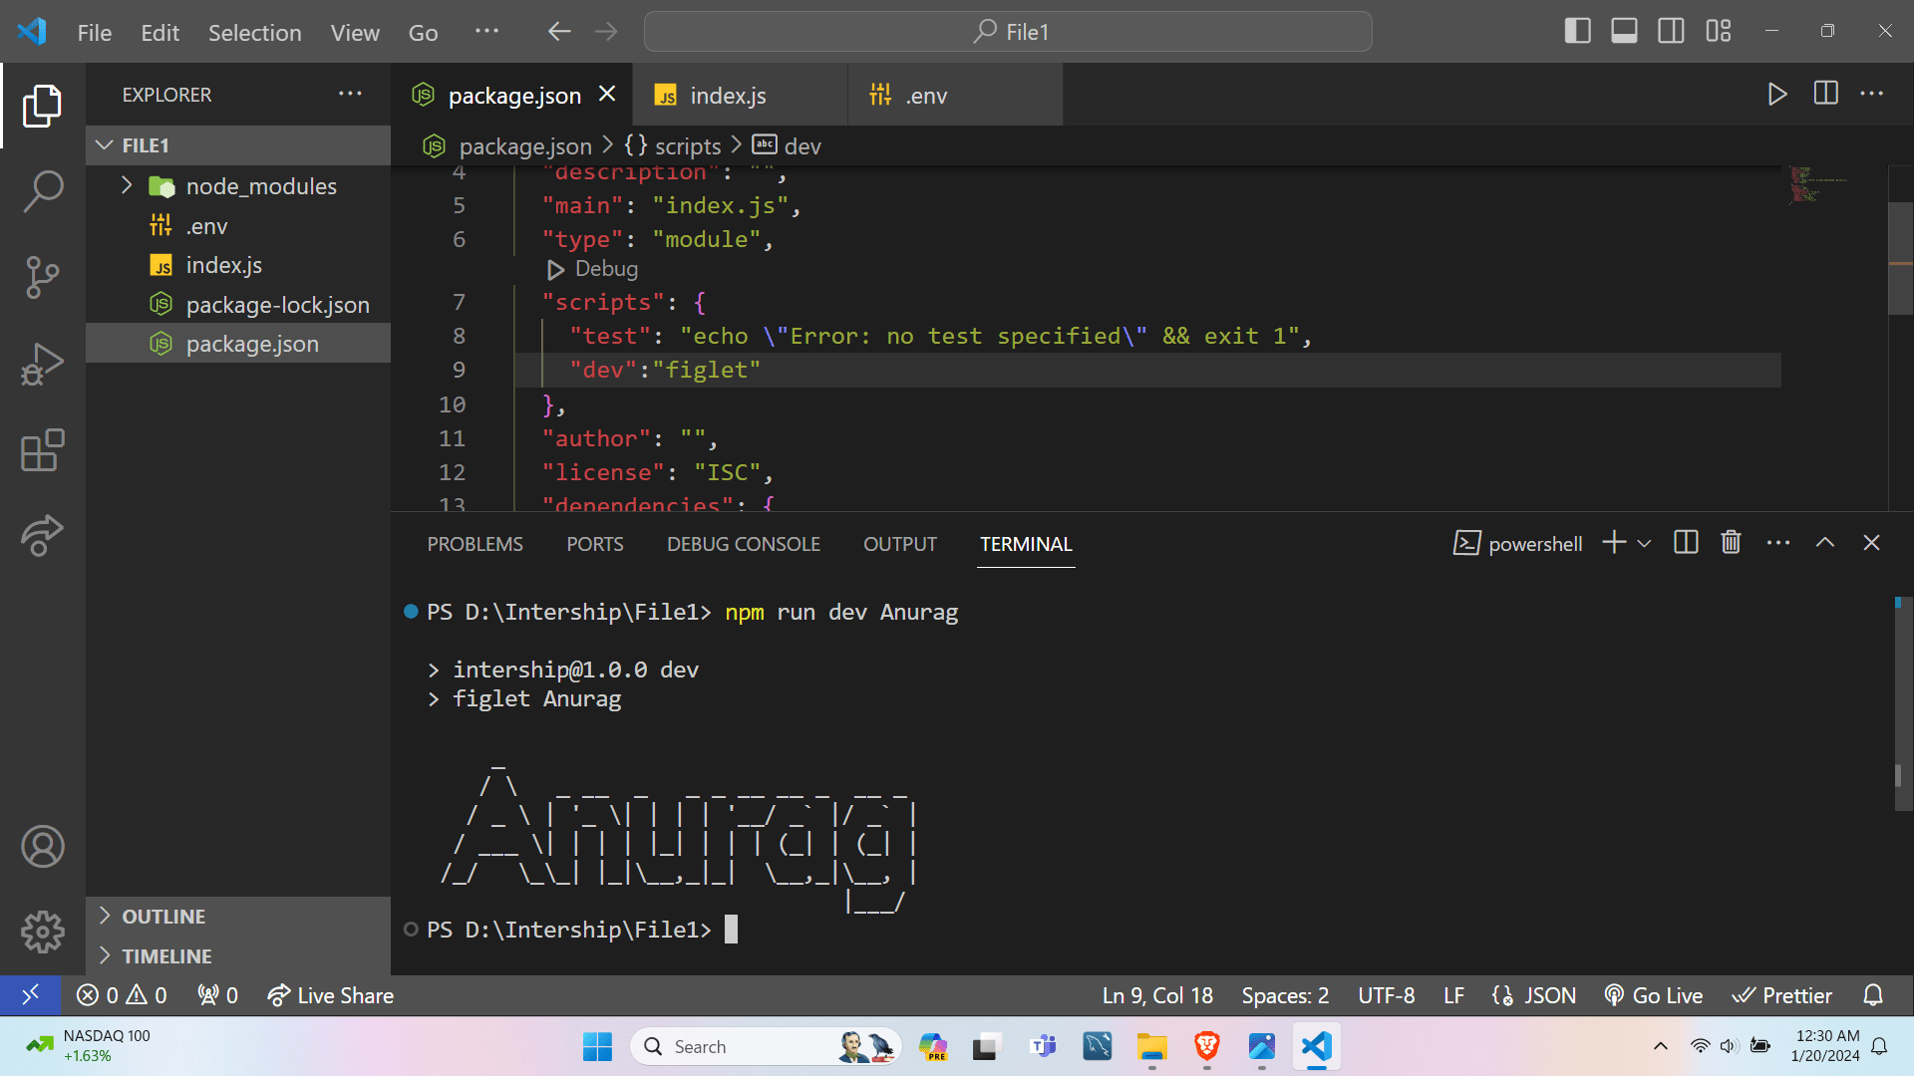Click the Run code play icon

point(1776,95)
